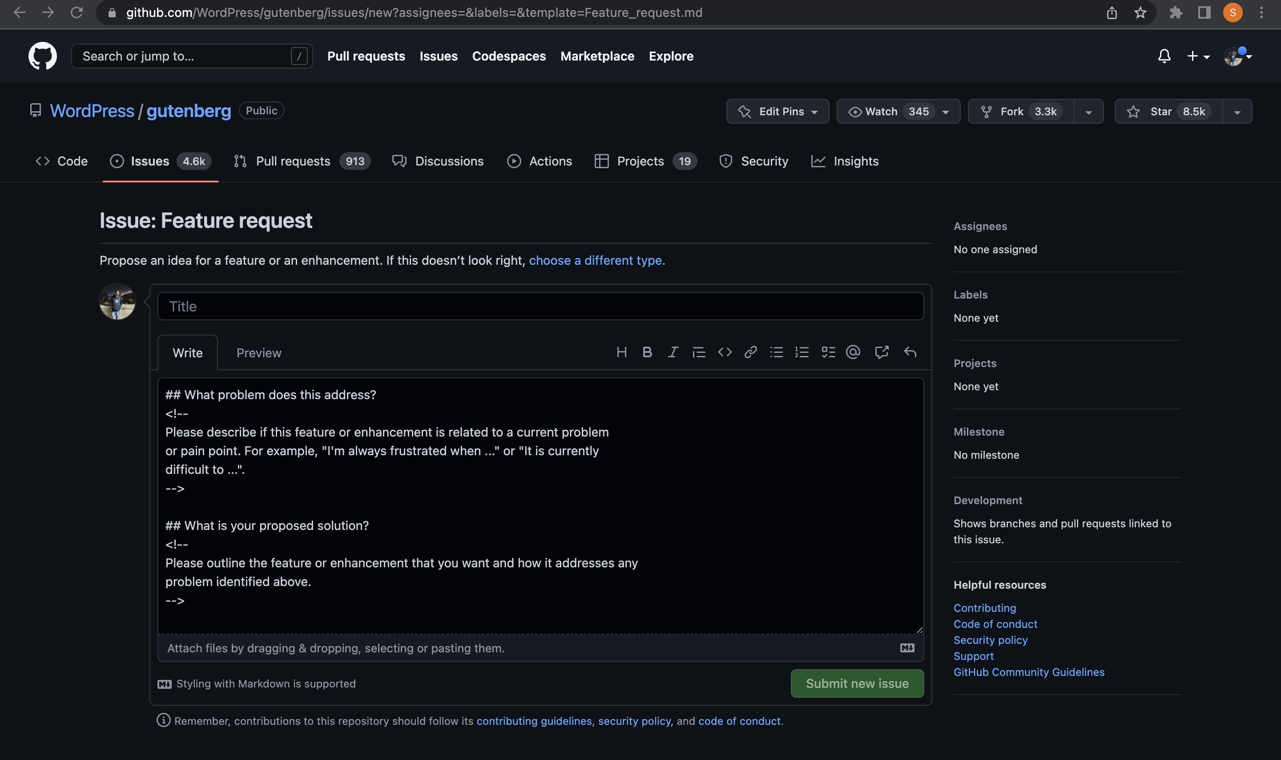This screenshot has width=1281, height=760.
Task: Insert a heading with the H icon
Action: (x=621, y=352)
